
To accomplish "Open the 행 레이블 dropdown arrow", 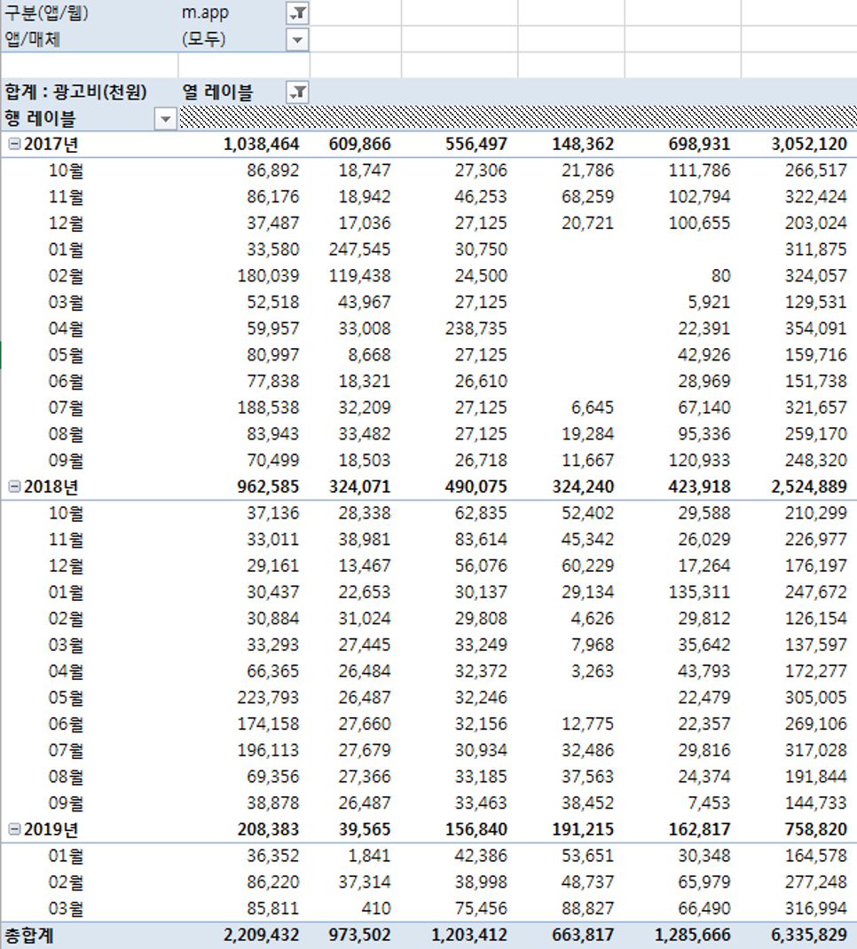I will click(165, 116).
